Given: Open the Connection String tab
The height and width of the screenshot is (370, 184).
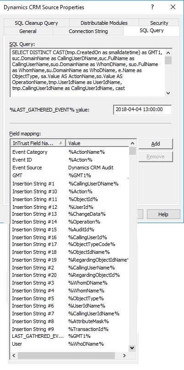Looking at the screenshot, I should [x=88, y=31].
